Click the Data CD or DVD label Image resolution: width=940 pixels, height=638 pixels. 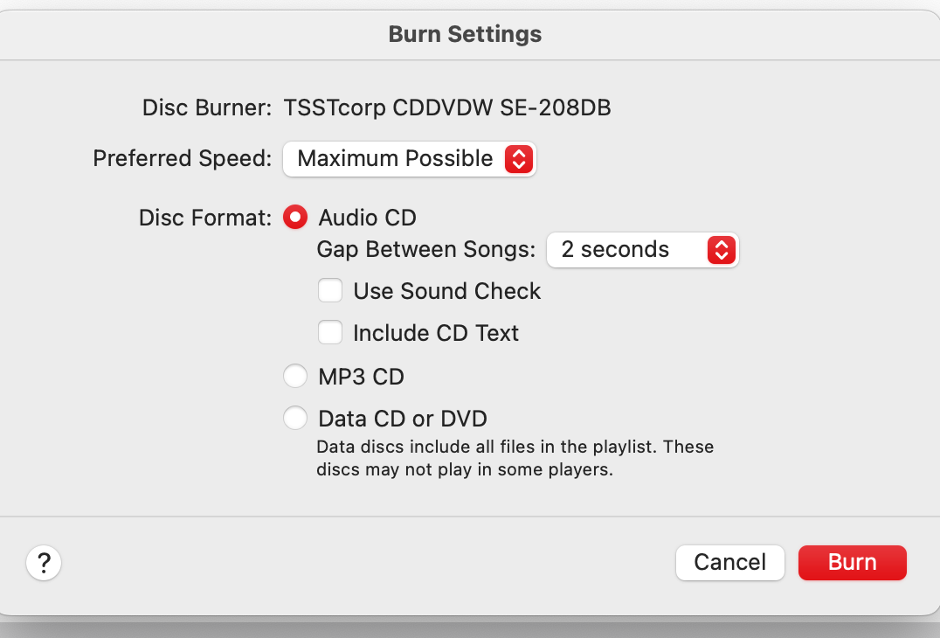[403, 419]
